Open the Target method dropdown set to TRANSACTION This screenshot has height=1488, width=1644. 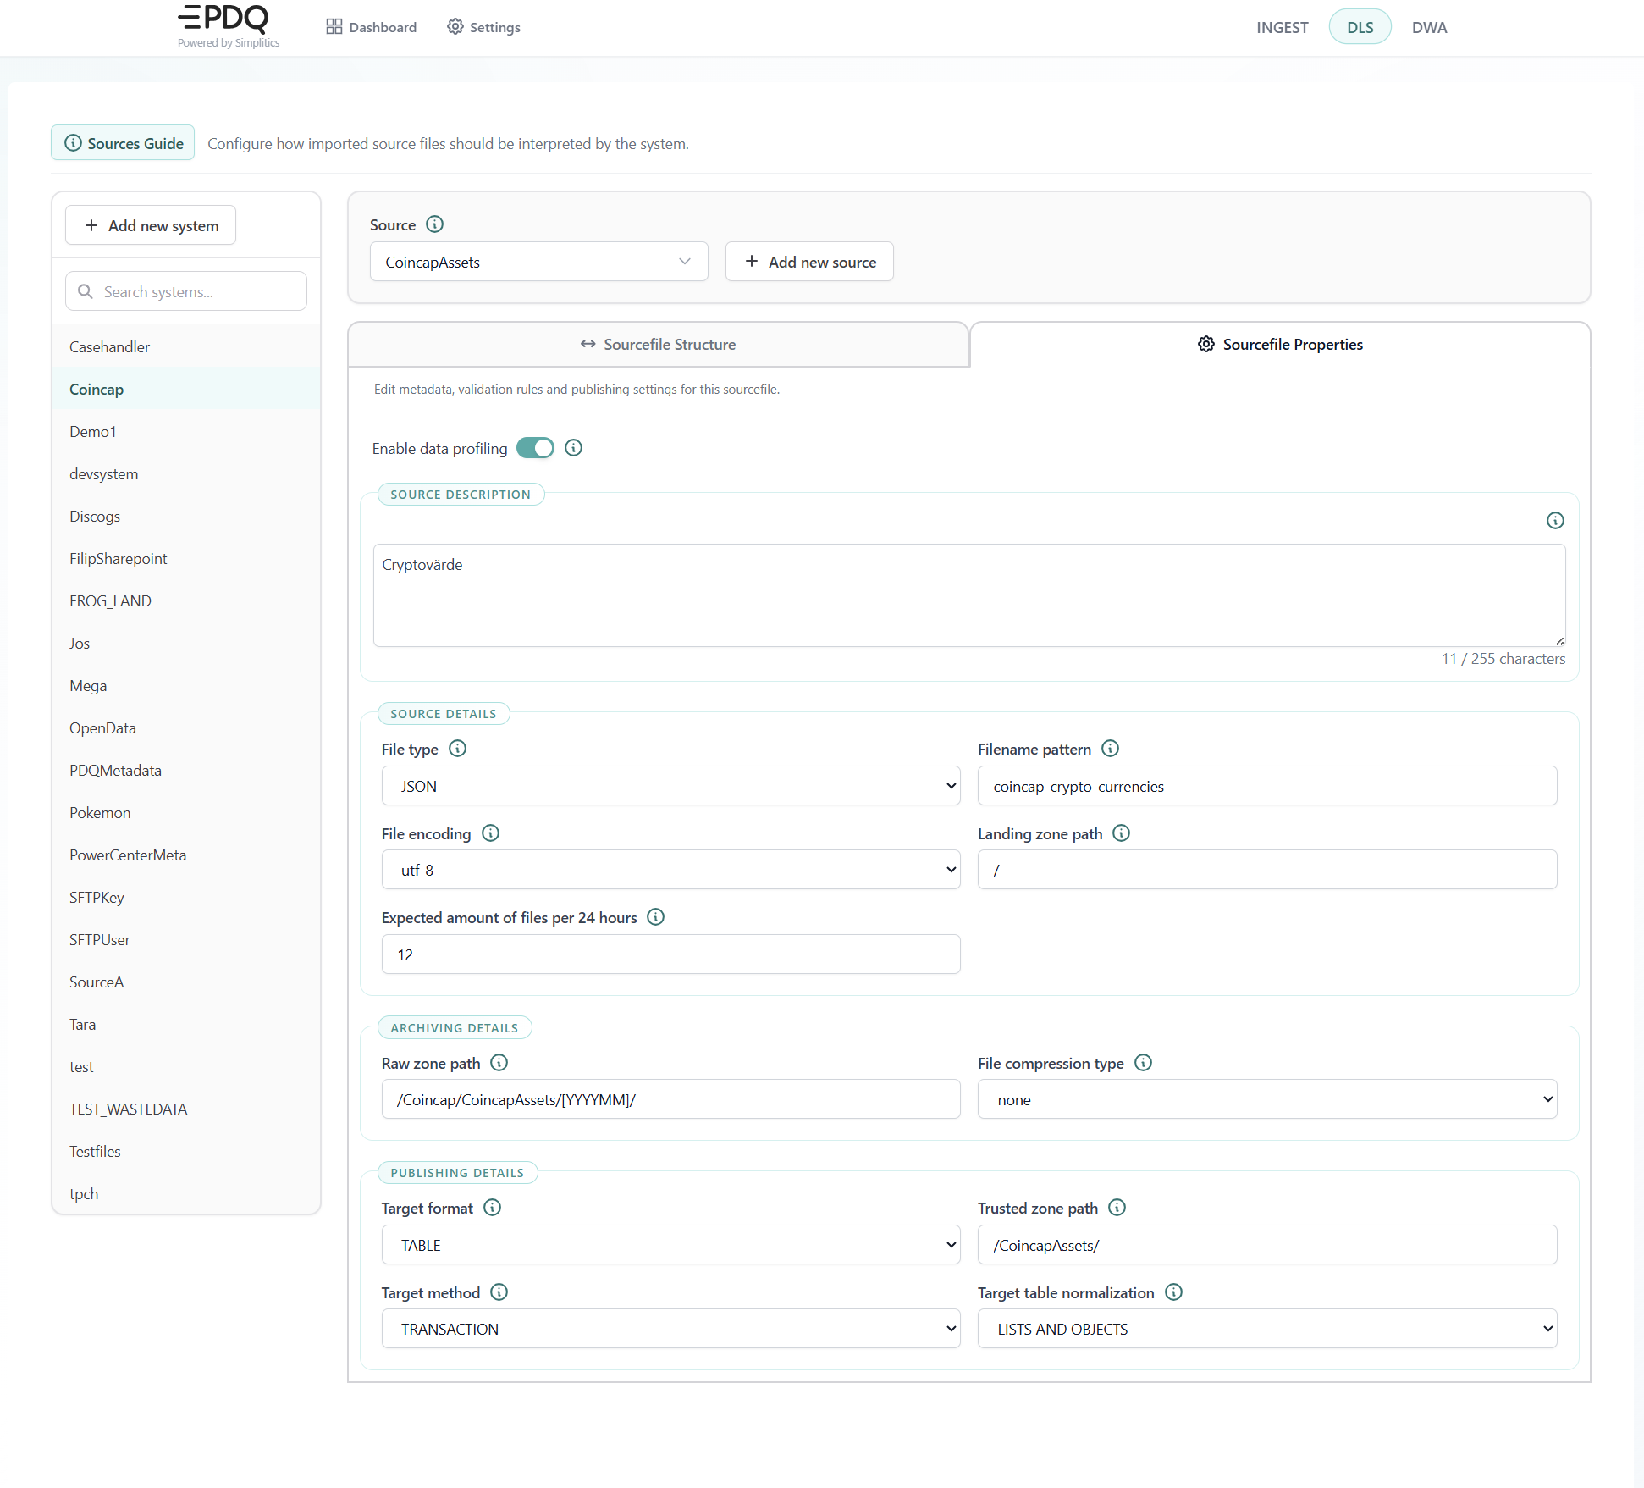(670, 1329)
